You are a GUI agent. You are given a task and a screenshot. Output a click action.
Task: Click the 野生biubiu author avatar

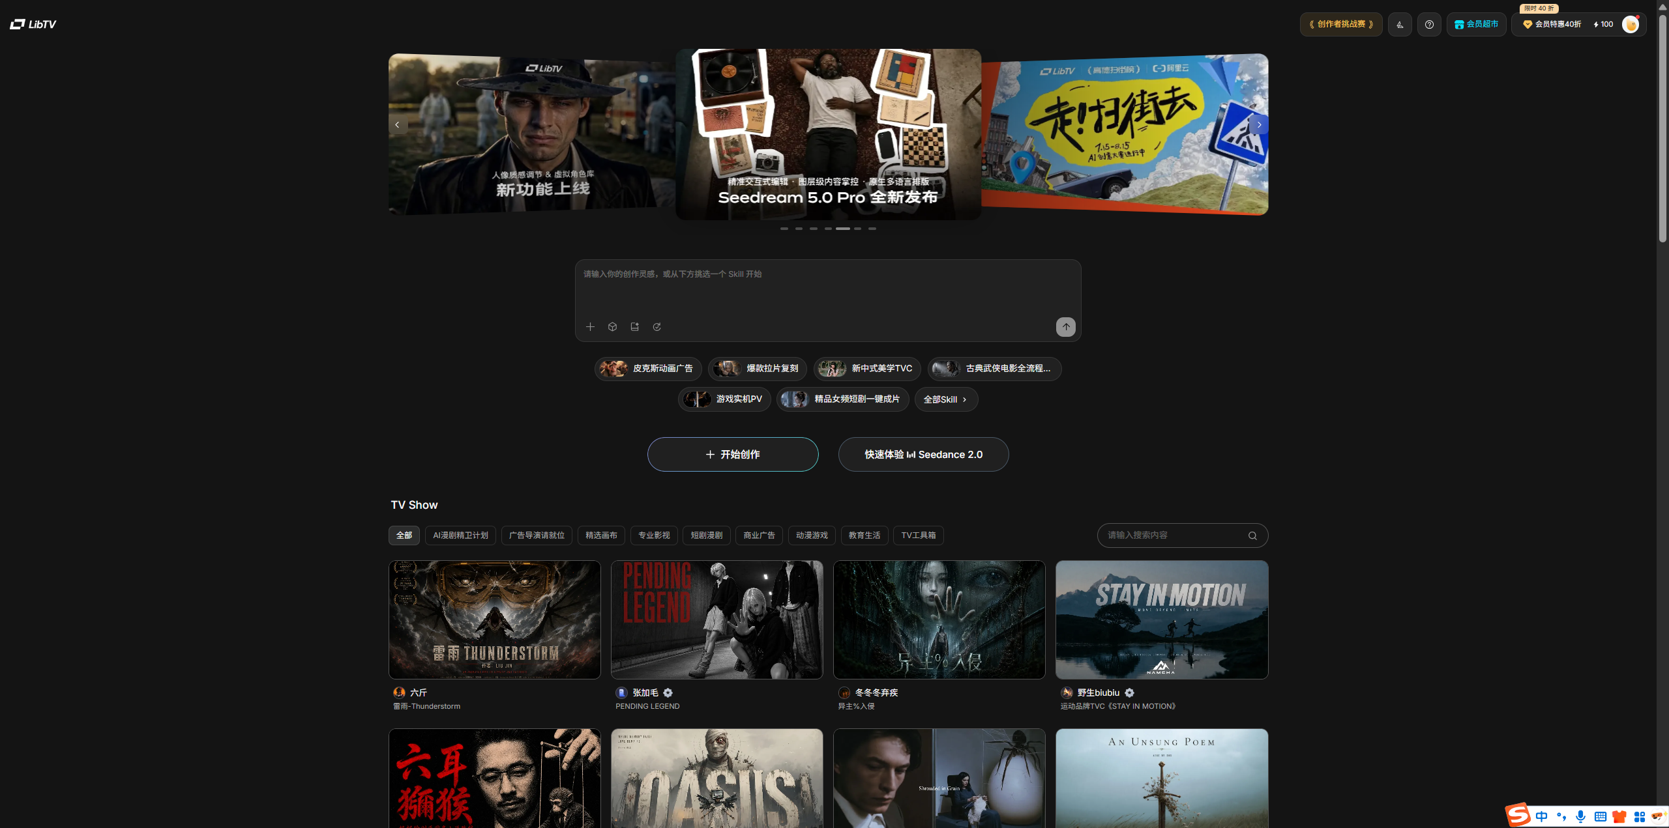[1067, 692]
